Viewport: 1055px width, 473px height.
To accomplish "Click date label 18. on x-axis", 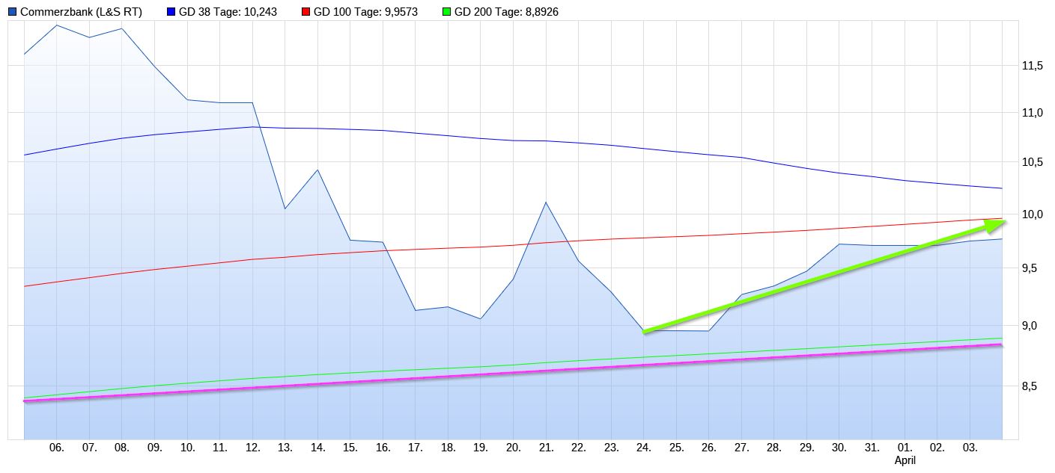I will pyautogui.click(x=449, y=448).
